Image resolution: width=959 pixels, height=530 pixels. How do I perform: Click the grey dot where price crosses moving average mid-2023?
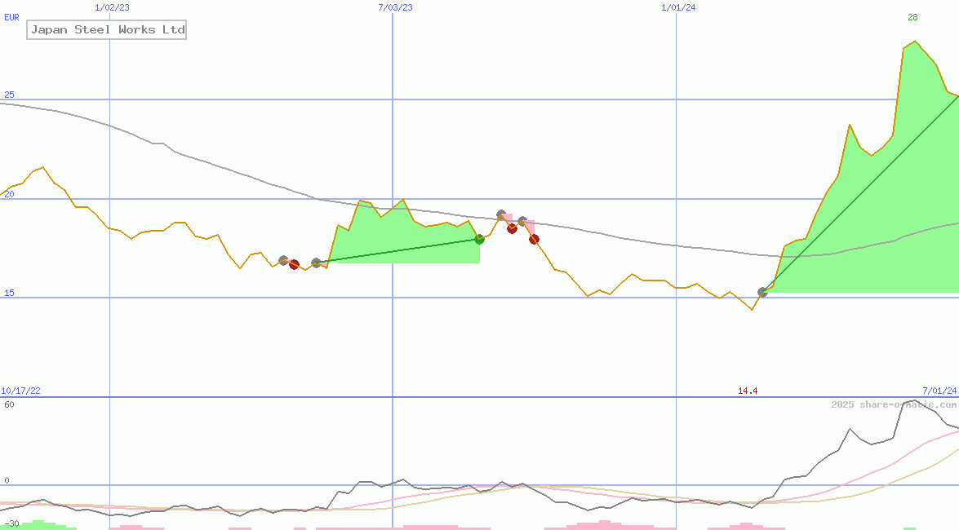coord(501,215)
